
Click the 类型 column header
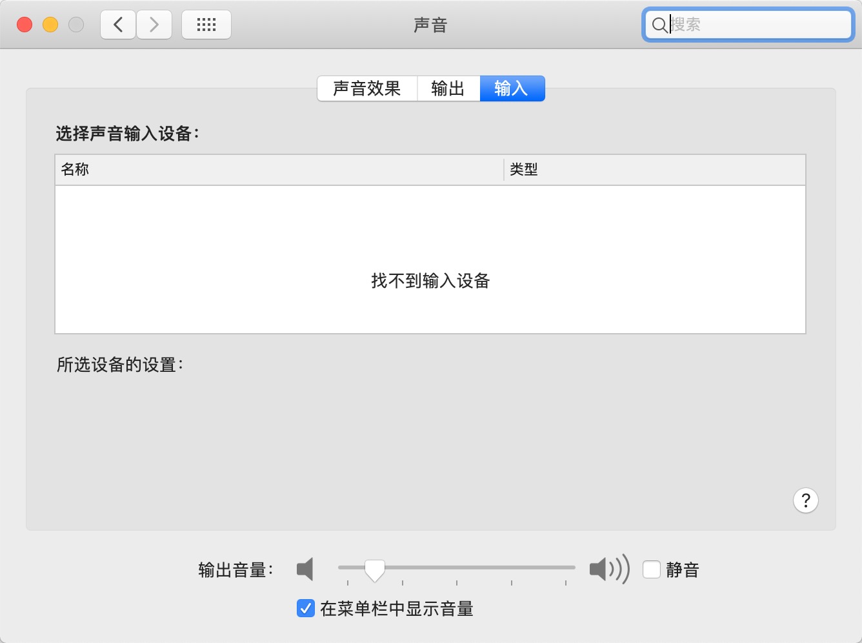653,170
